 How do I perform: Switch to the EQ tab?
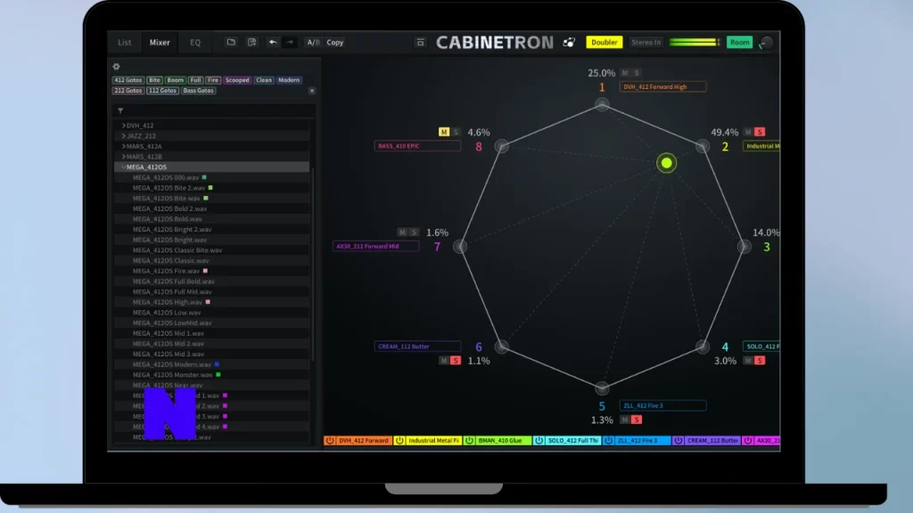pos(195,43)
